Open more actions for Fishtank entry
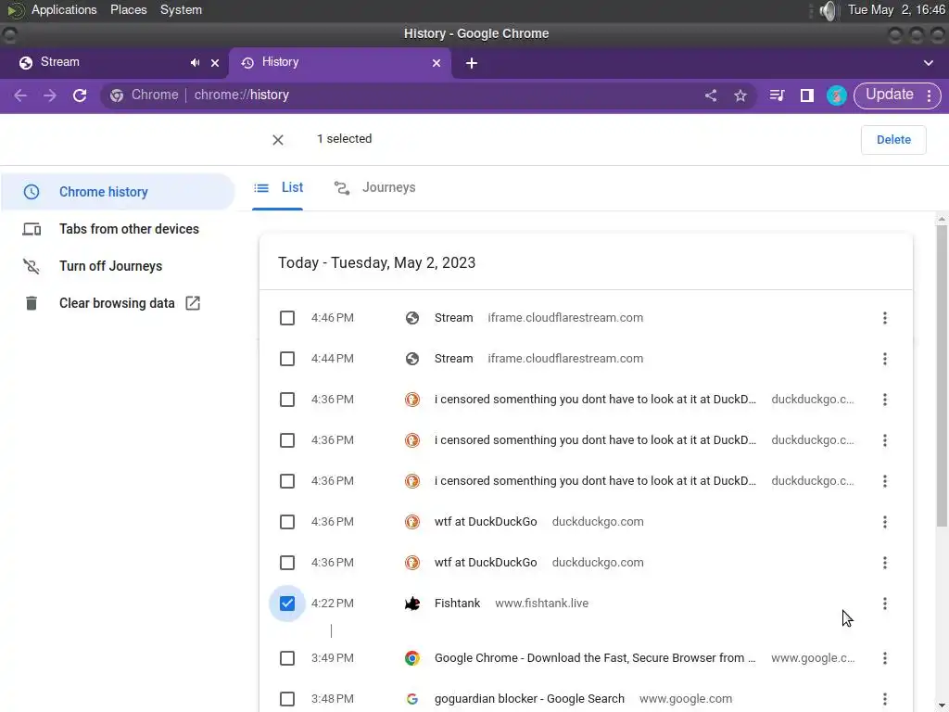 [885, 604]
